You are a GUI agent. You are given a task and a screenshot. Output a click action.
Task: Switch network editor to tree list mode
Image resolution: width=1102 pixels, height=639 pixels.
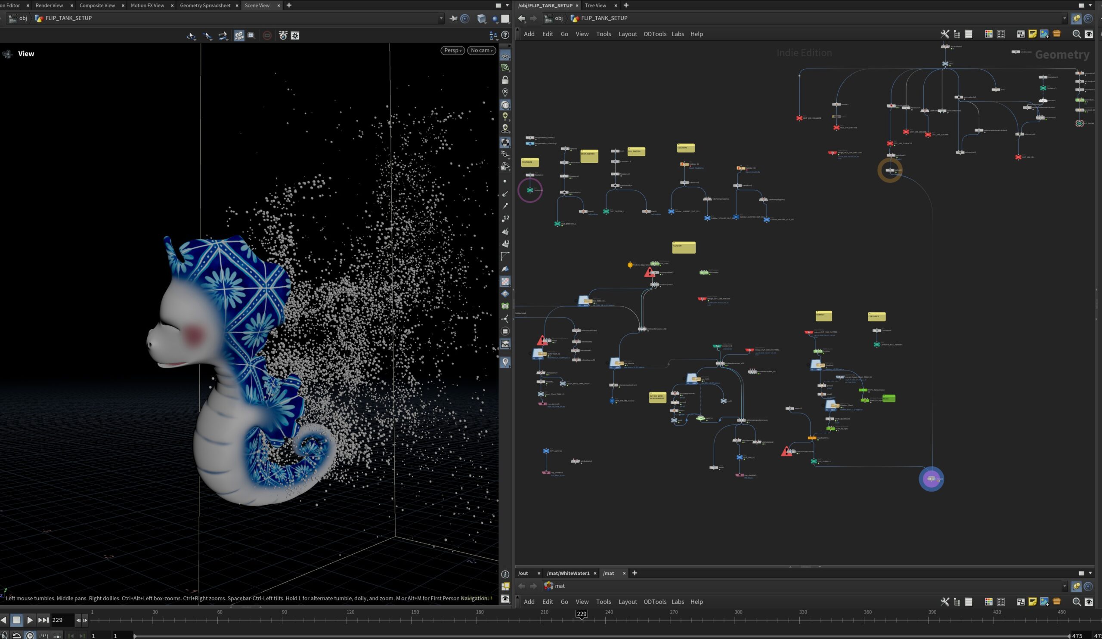[957, 34]
